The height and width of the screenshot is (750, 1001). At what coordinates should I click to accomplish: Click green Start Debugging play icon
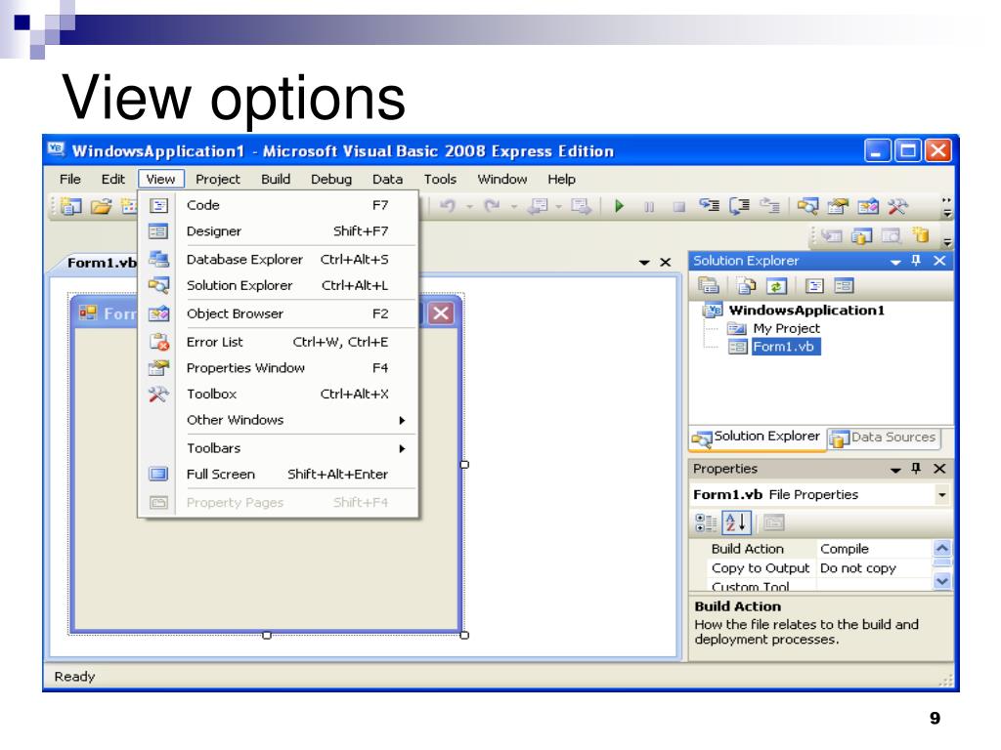point(619,206)
